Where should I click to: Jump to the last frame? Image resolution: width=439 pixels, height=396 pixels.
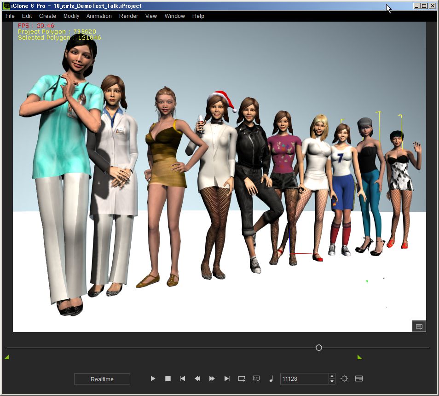[227, 379]
